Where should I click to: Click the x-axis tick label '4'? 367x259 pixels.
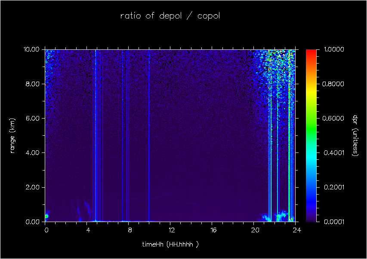(x=88, y=230)
